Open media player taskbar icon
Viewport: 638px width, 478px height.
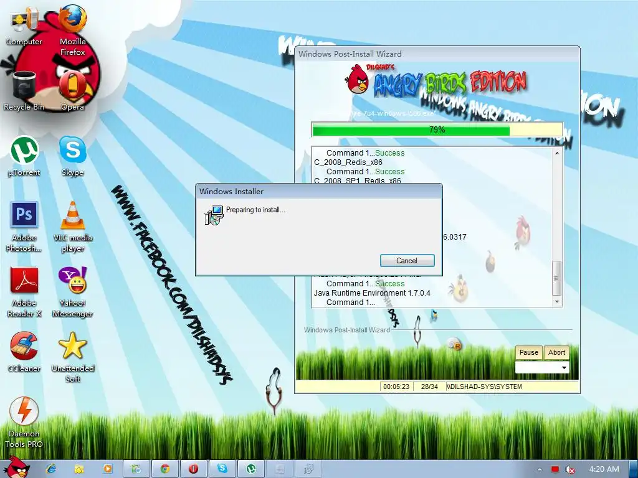pyautogui.click(x=108, y=469)
